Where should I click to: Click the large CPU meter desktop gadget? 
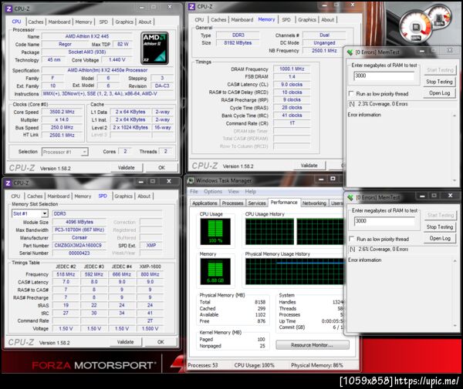(416, 27)
